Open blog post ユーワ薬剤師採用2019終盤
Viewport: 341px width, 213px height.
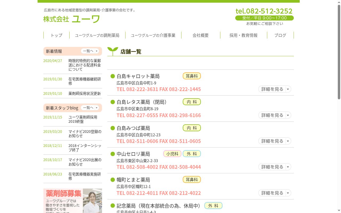[83, 119]
